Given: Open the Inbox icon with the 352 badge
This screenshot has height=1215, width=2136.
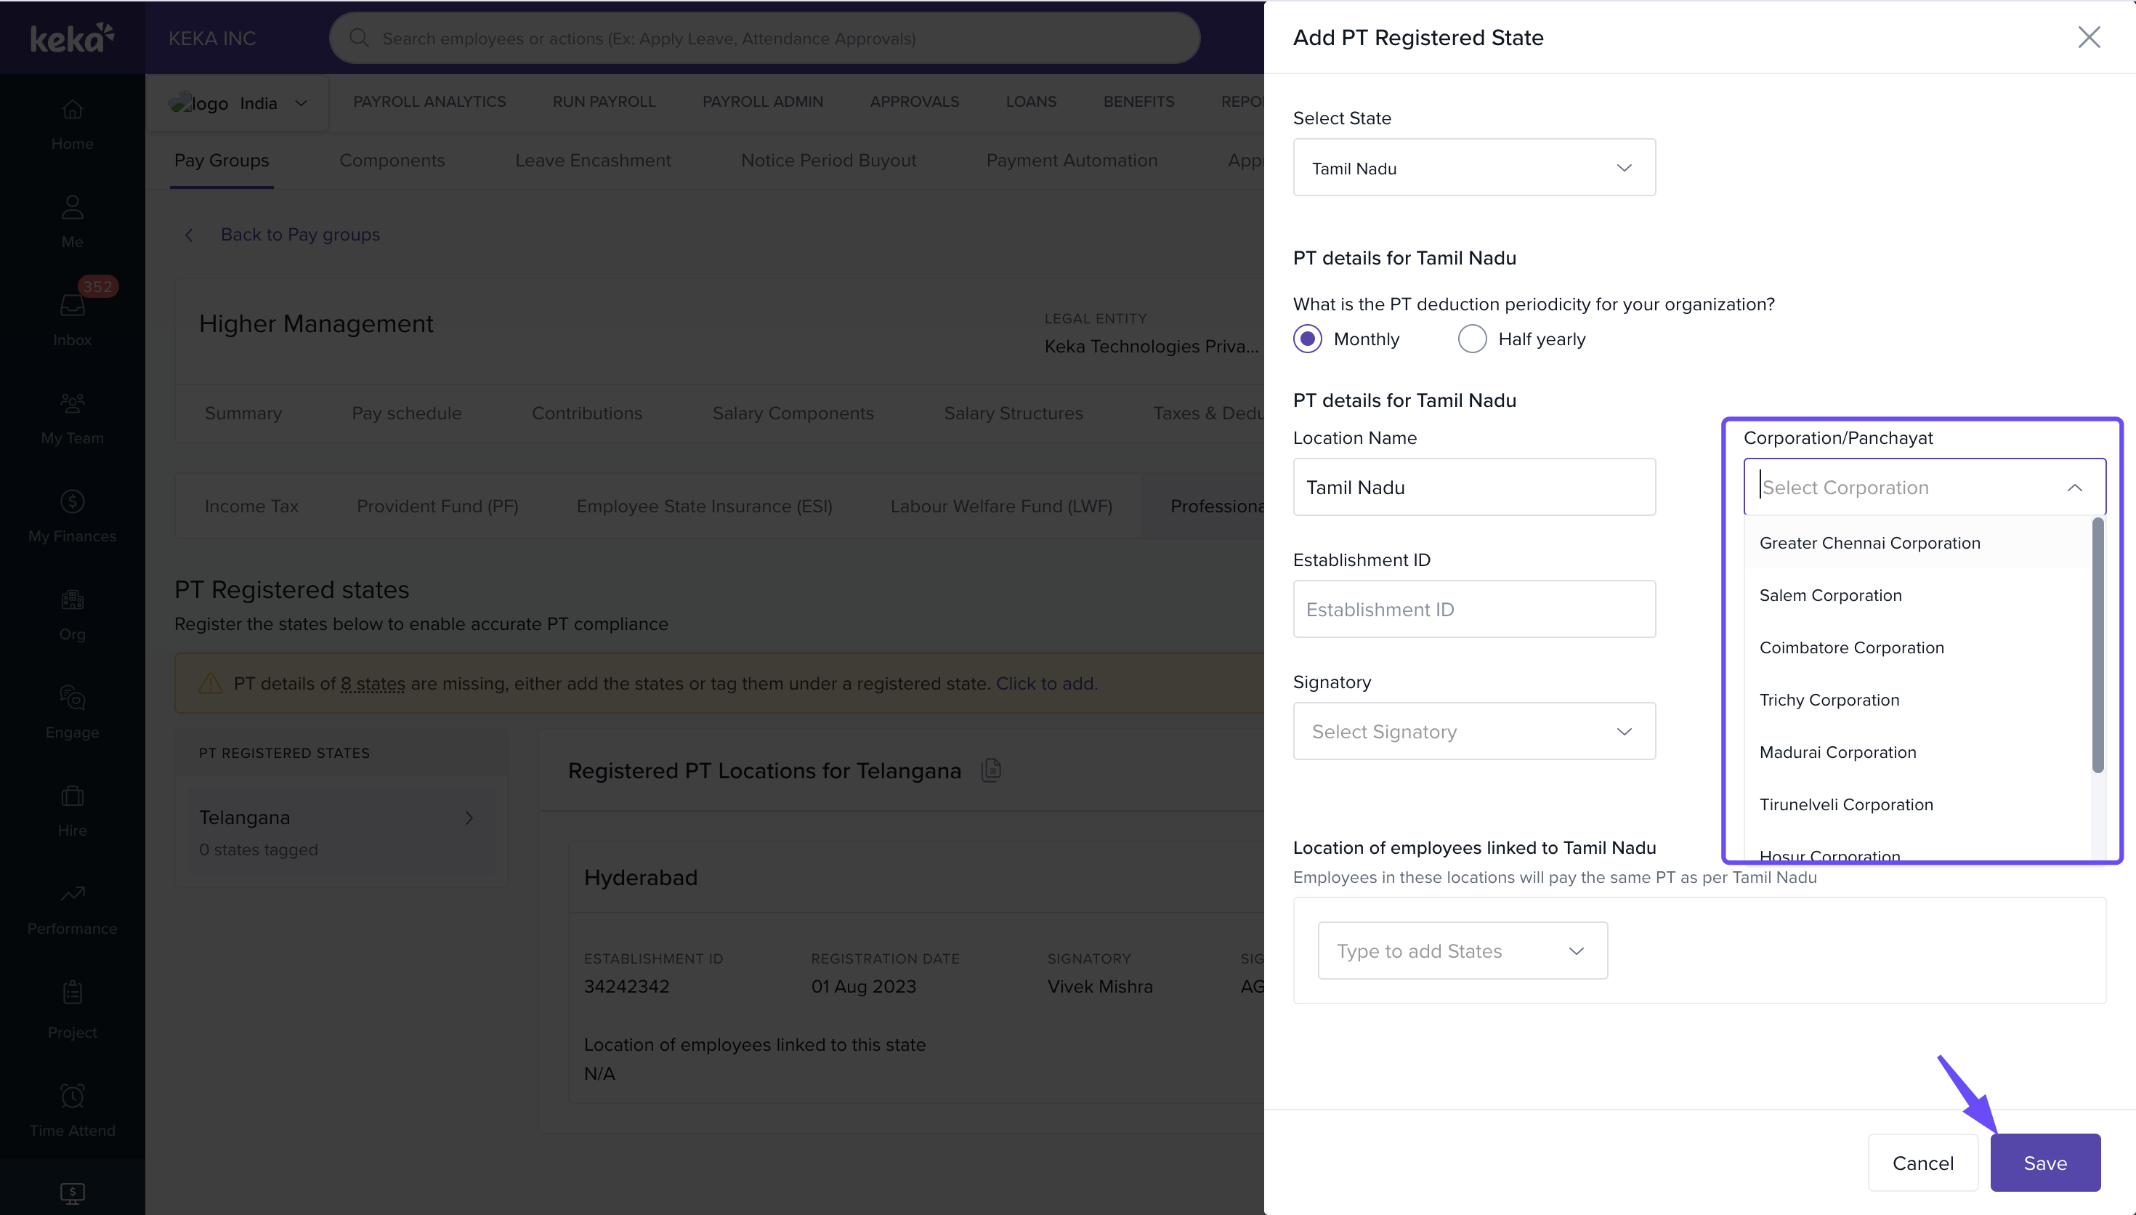Looking at the screenshot, I should [73, 305].
